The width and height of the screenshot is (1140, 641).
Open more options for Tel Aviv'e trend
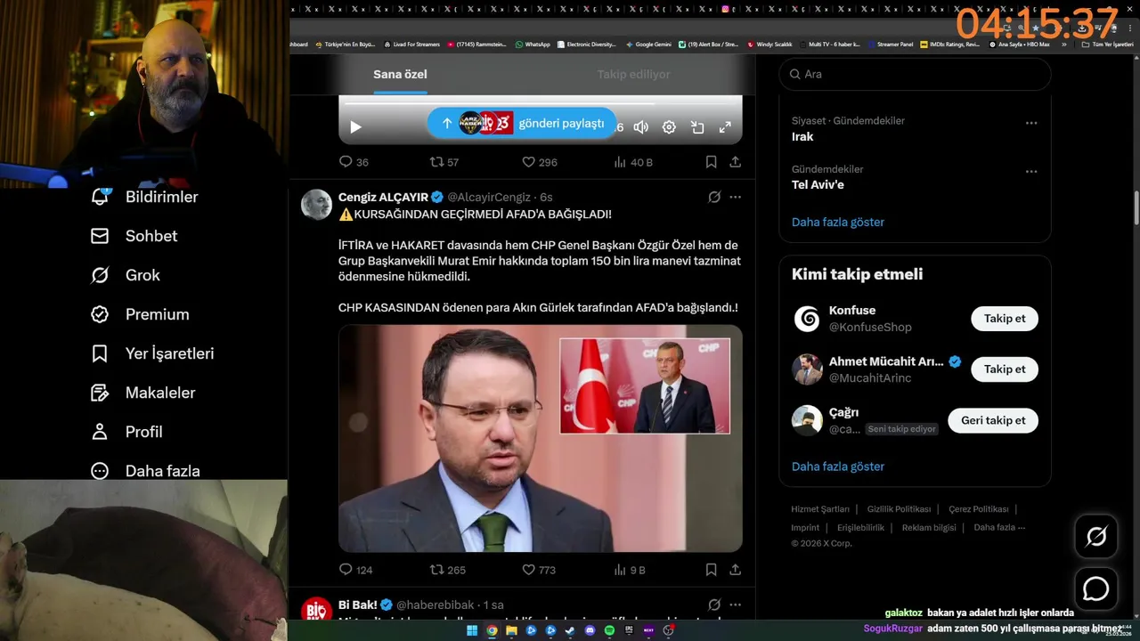1030,171
